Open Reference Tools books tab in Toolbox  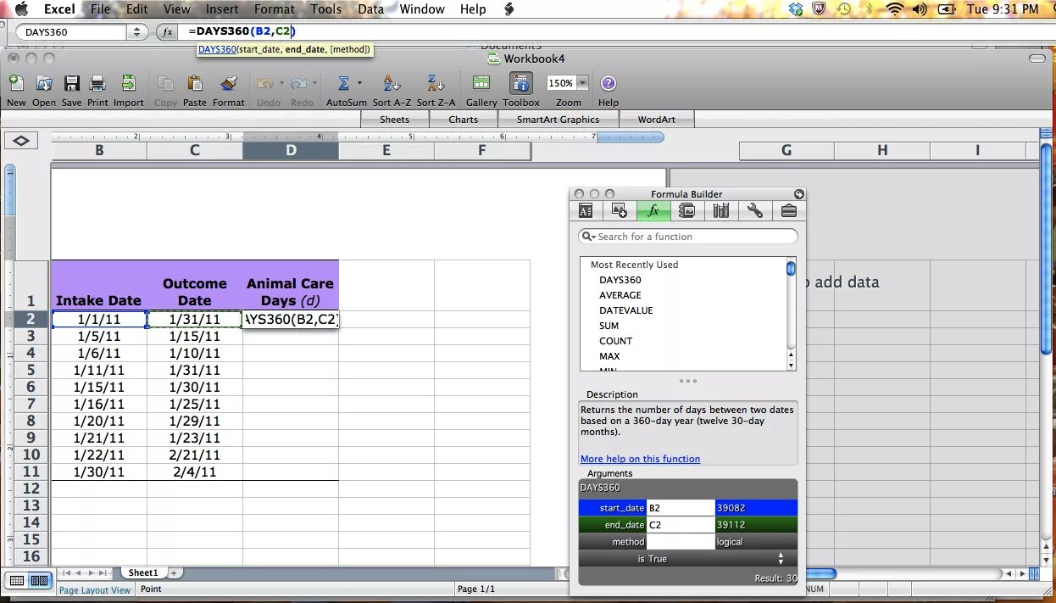point(721,211)
